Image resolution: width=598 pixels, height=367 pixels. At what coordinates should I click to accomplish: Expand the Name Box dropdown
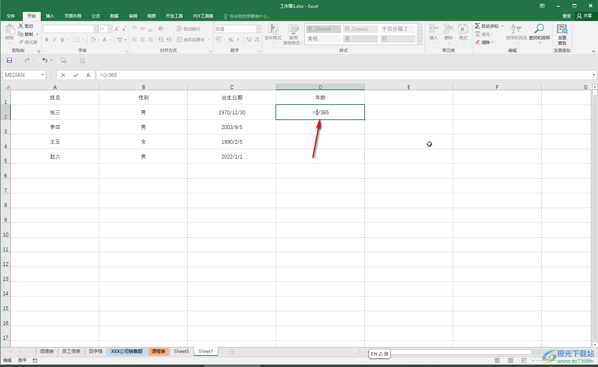click(x=42, y=75)
